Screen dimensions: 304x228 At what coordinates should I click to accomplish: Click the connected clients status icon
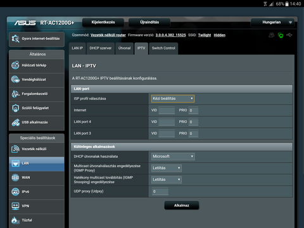pyautogui.click(x=271, y=35)
